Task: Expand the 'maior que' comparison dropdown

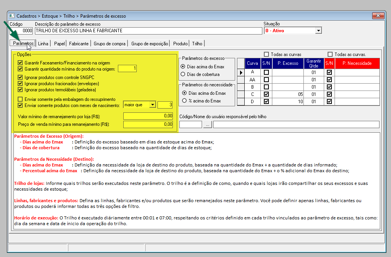Action: pos(152,105)
